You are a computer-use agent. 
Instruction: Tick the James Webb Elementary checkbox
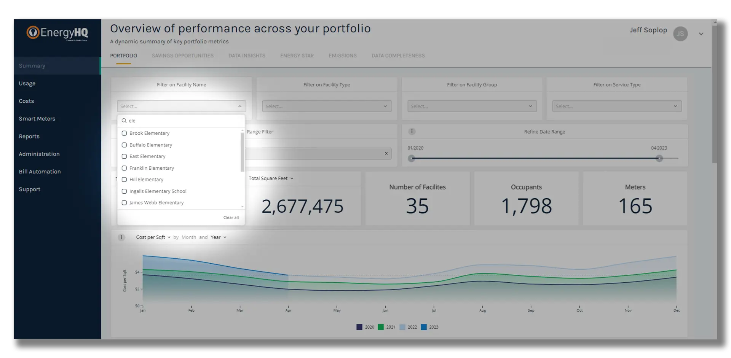[x=124, y=203]
